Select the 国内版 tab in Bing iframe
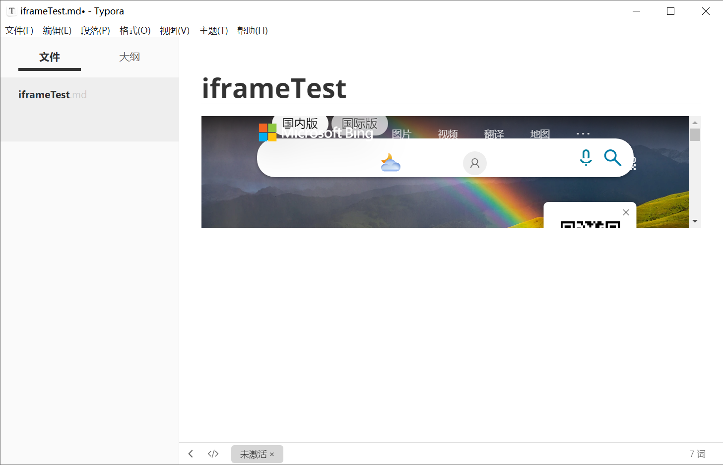Image resolution: width=723 pixels, height=465 pixels. click(x=300, y=124)
